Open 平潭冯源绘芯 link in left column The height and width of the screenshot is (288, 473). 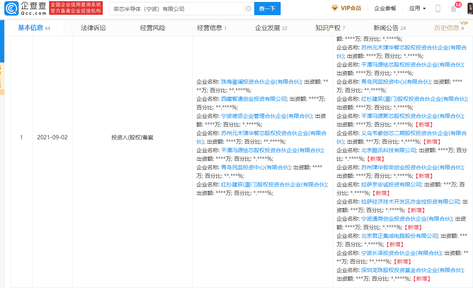point(272,150)
